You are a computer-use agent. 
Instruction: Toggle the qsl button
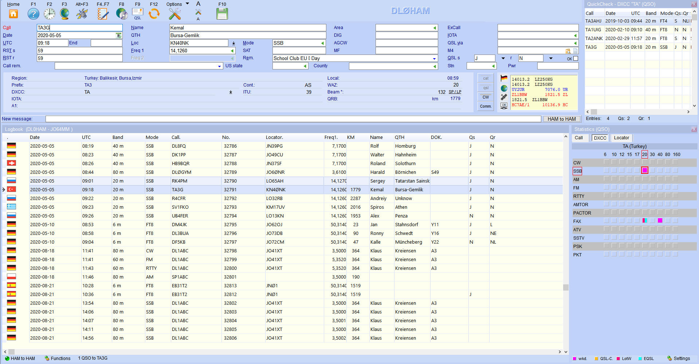(x=486, y=88)
